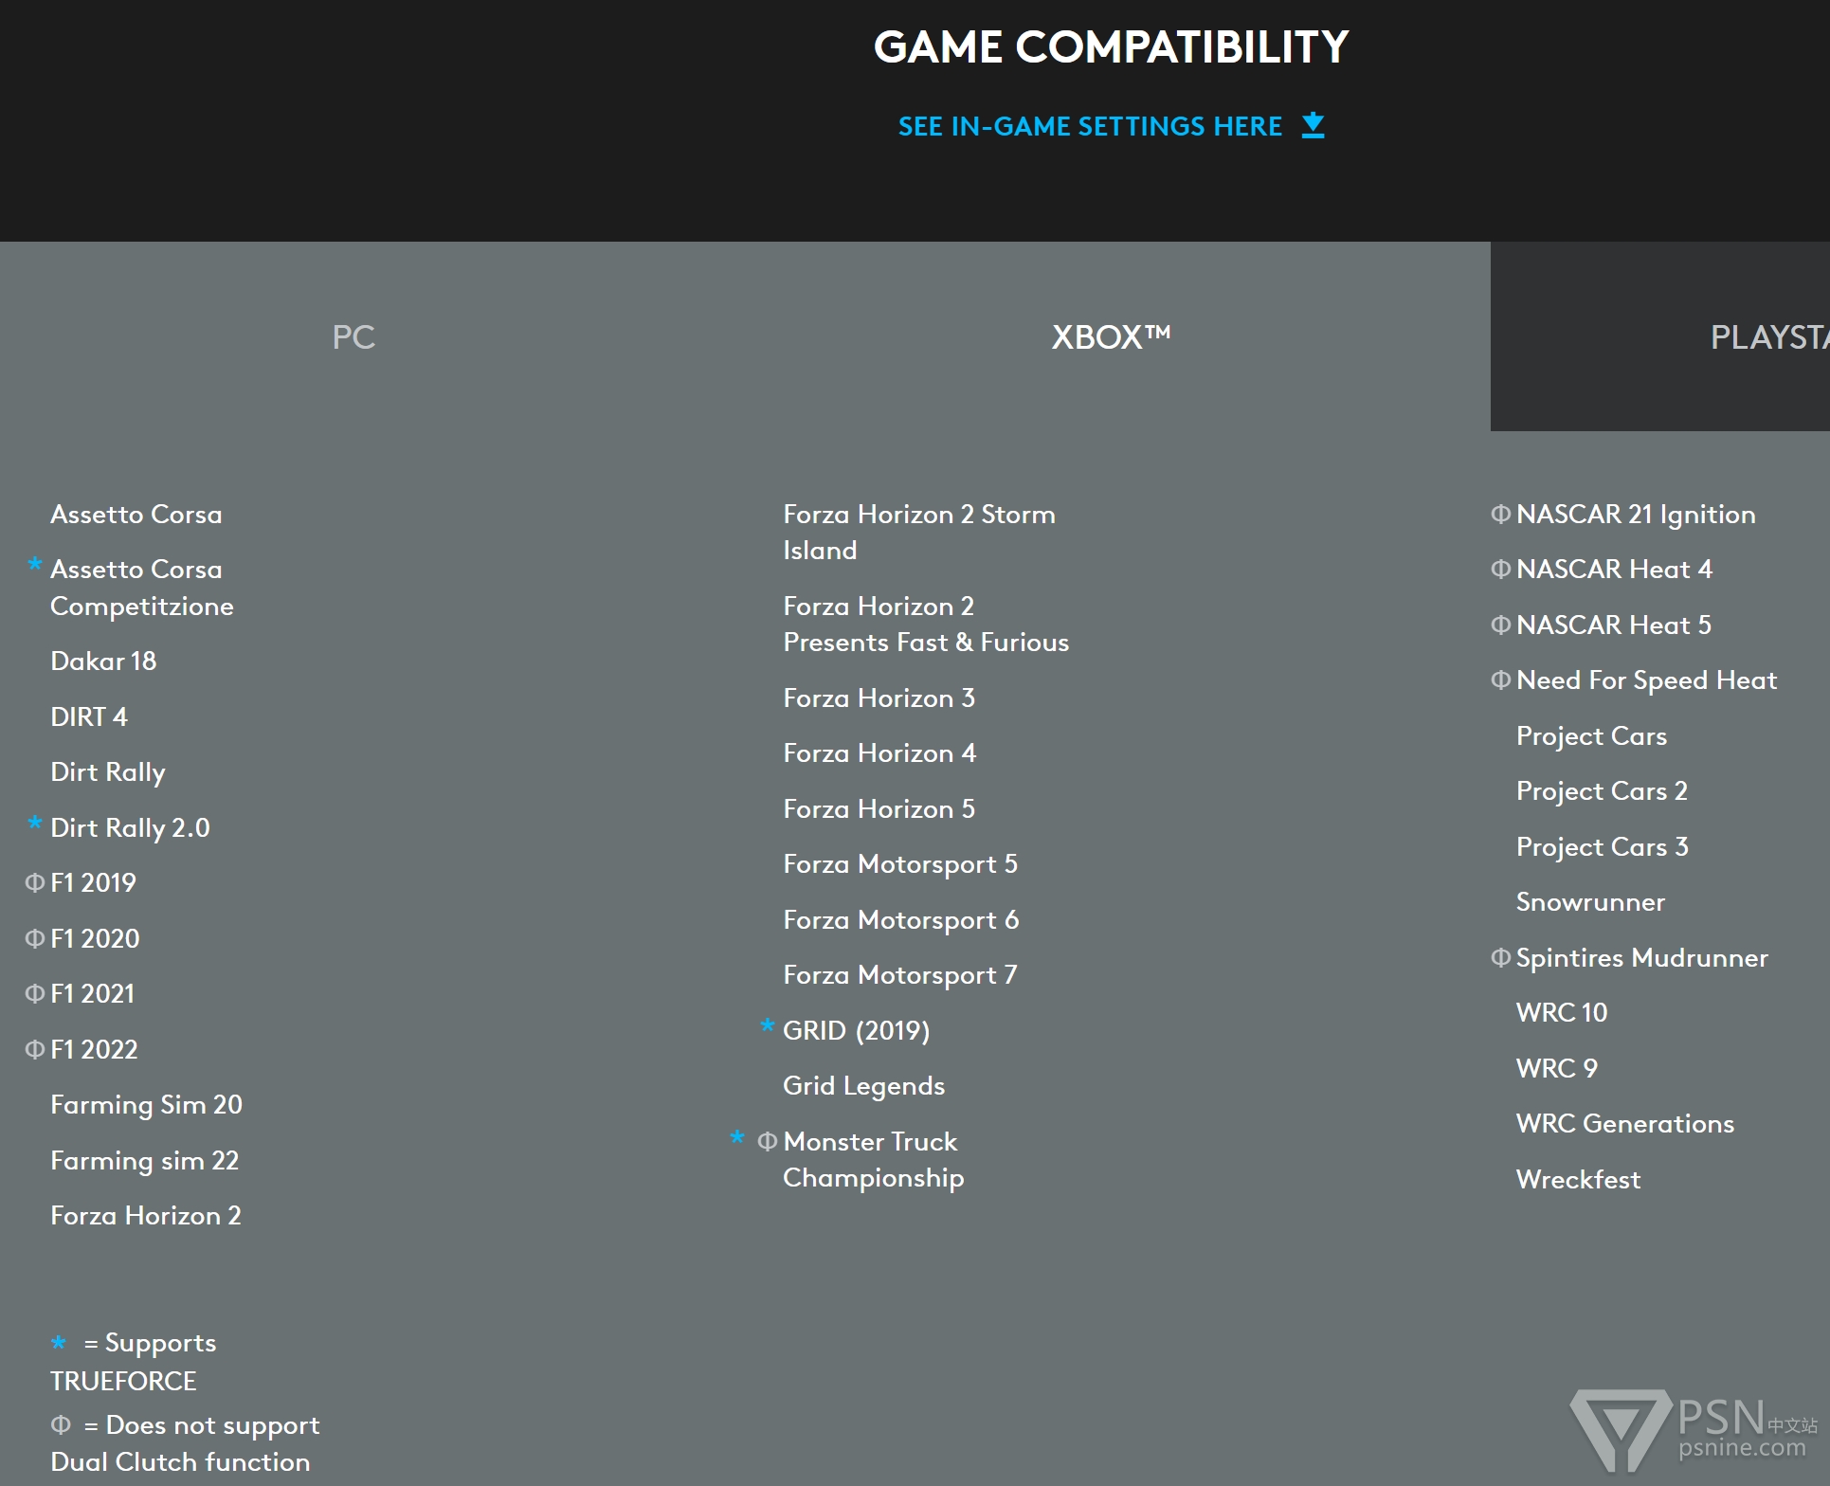
Task: Click the Does not support Dual Clutch legend text
Action: (x=185, y=1443)
